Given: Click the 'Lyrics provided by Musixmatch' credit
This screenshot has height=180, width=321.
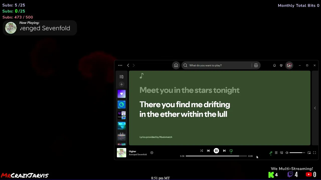Looking at the screenshot, I should [x=156, y=137].
